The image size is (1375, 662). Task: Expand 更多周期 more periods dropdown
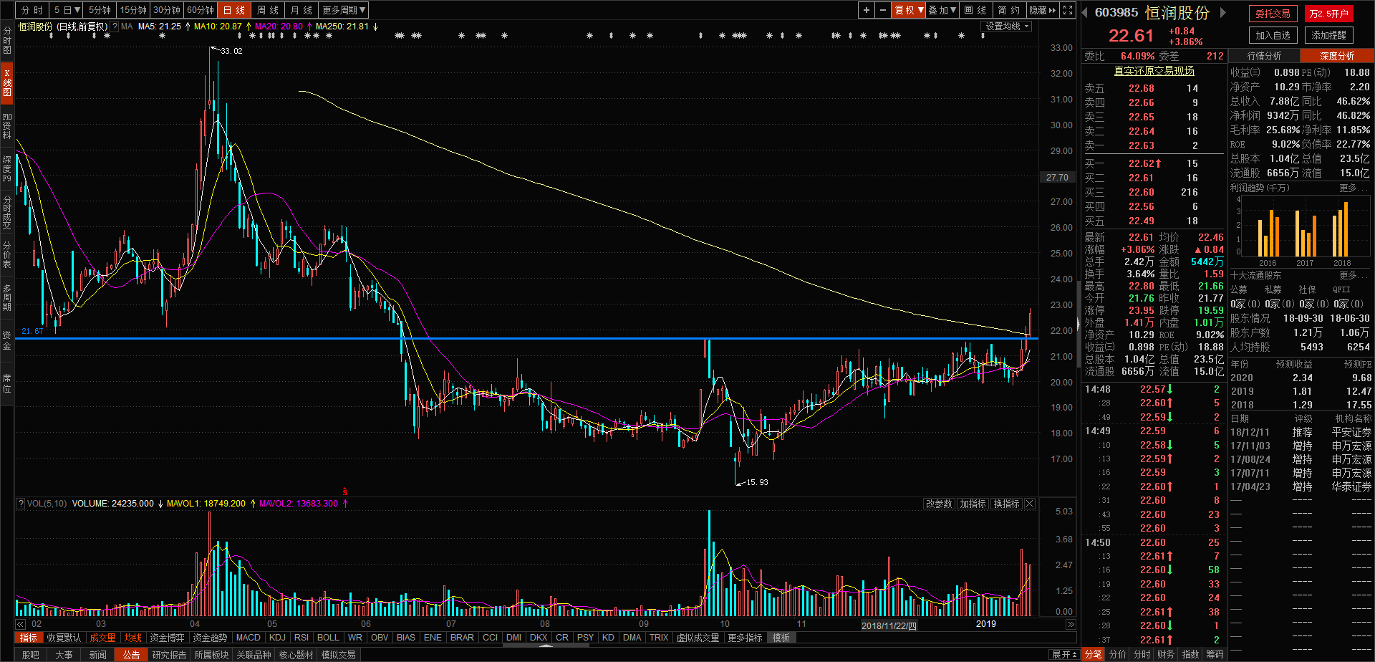click(344, 10)
